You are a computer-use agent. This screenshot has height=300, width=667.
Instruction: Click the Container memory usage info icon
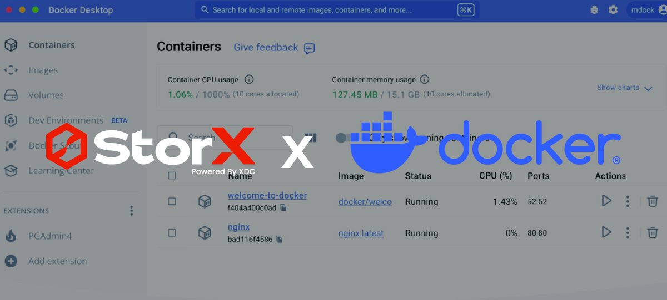pos(425,79)
